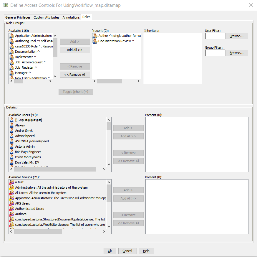Browse for a User Filter
This screenshot has height=257, width=257.
click(237, 36)
